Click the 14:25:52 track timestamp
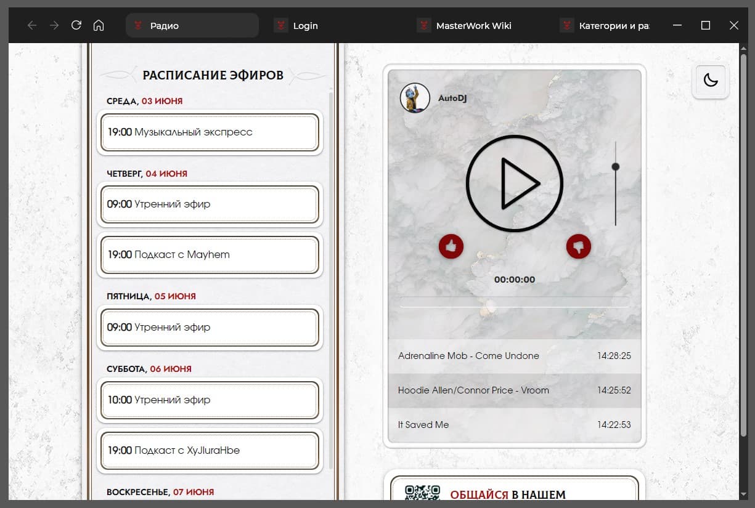 614,390
